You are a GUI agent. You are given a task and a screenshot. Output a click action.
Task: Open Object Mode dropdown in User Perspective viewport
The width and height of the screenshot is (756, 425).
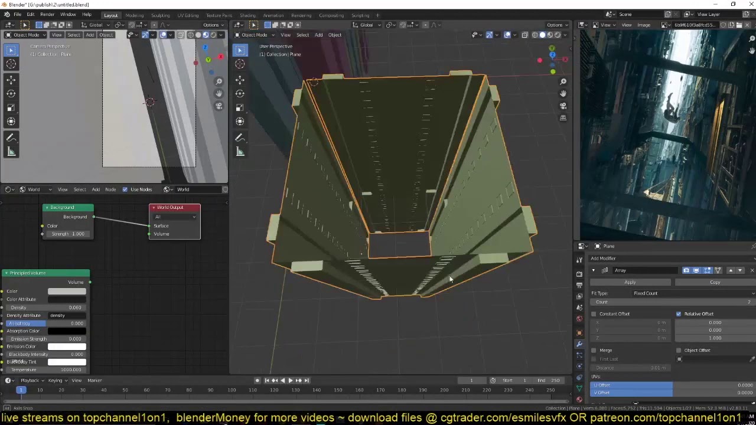click(255, 35)
